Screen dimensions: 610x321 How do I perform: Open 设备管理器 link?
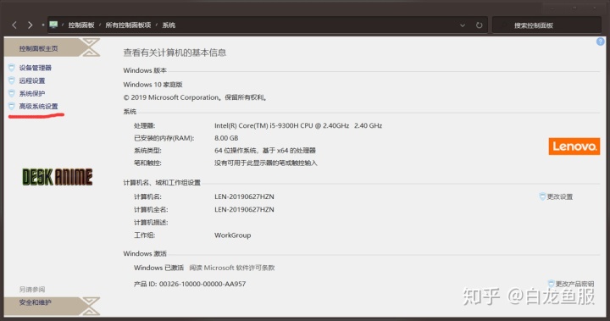pyautogui.click(x=36, y=68)
